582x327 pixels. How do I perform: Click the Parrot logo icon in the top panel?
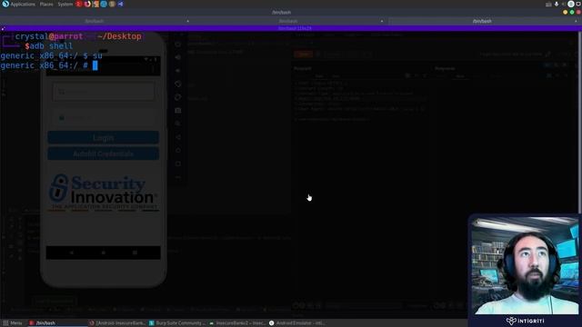[5, 4]
